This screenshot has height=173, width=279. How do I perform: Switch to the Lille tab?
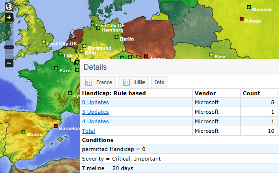(133, 82)
